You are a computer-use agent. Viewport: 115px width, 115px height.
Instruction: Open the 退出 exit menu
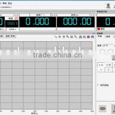point(10,3)
